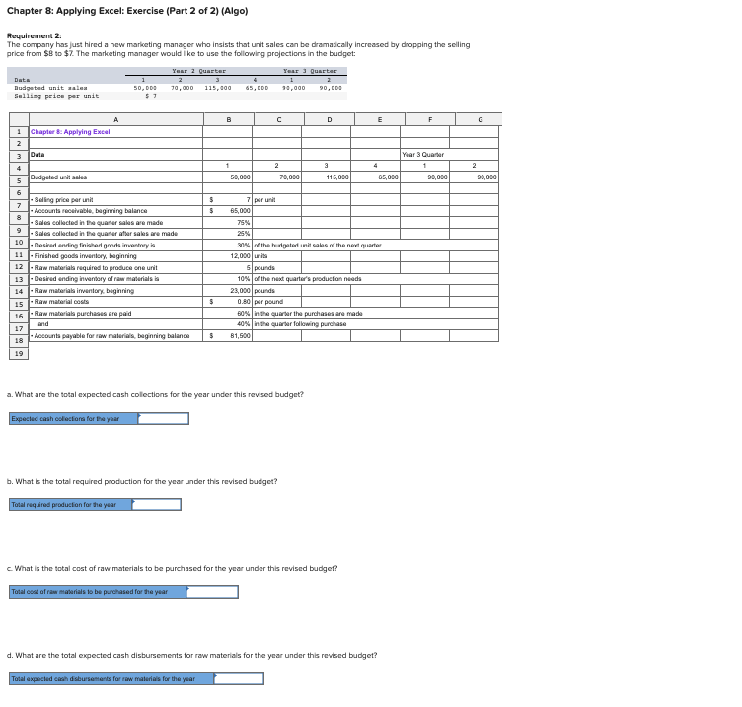Viewport: 742px width, 707px height.
Task: Select row 19 header
Action: click(x=19, y=353)
